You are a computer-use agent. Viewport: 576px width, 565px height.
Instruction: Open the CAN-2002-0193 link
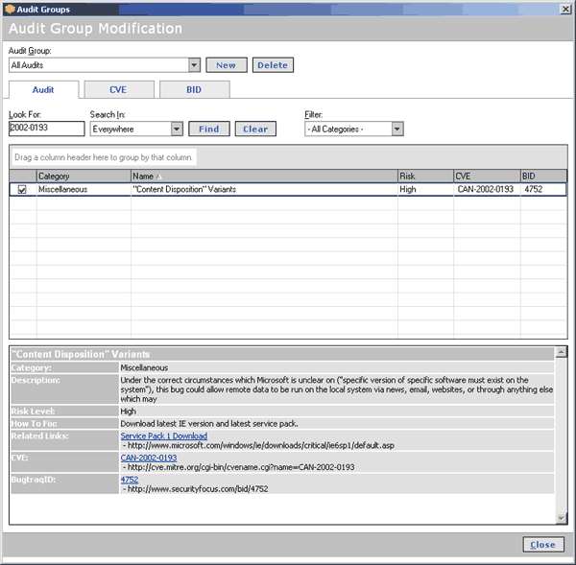(x=148, y=458)
